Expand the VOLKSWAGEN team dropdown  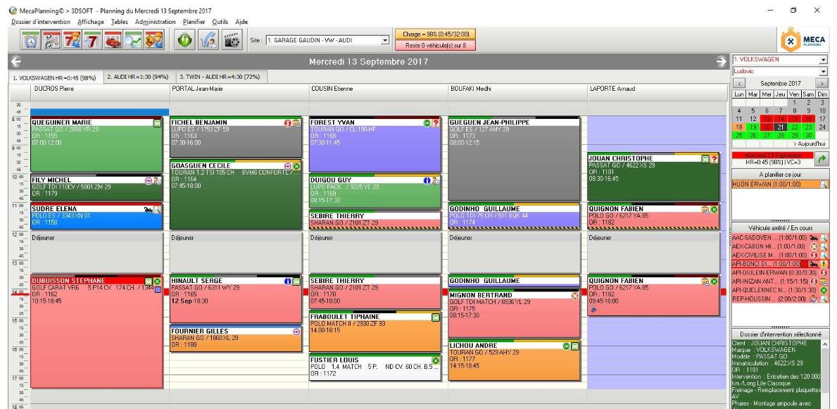824,61
